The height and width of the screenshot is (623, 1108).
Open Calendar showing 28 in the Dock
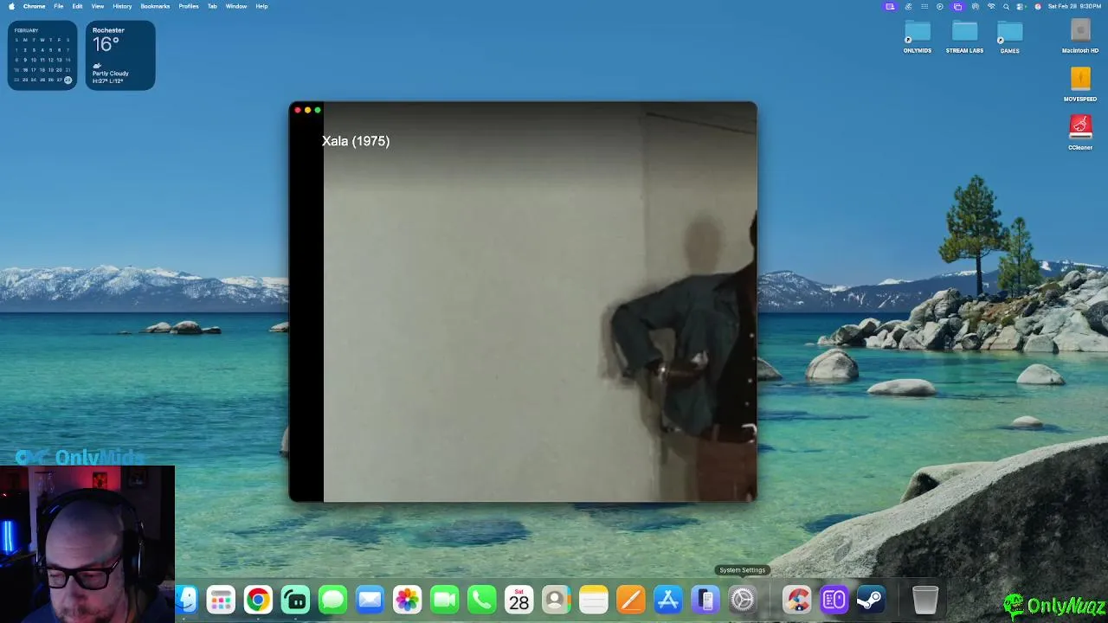519,600
